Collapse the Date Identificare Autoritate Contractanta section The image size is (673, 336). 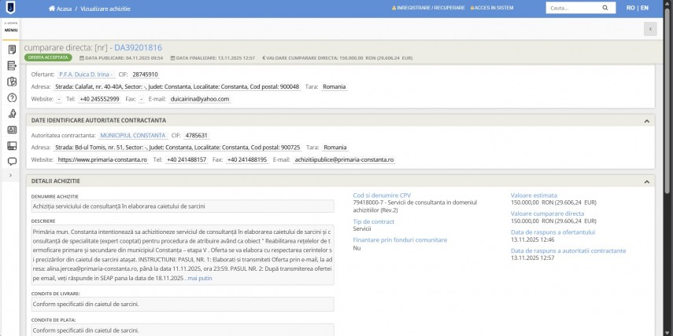(x=646, y=121)
